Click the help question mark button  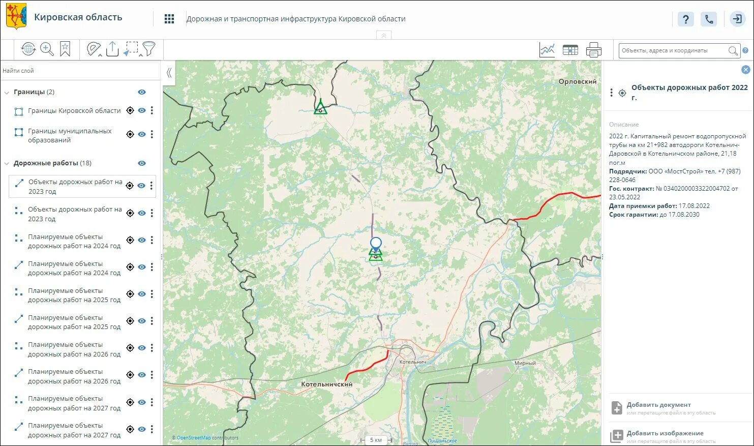tap(686, 19)
